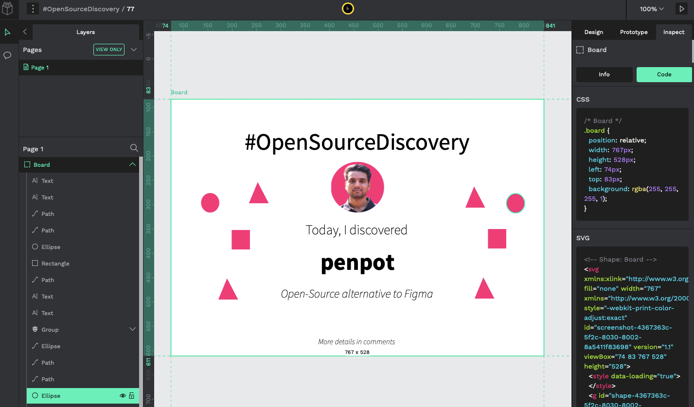Screen dimensions: 694x407
Task: Click the 'Today, I discovered' text
Action: click(356, 230)
